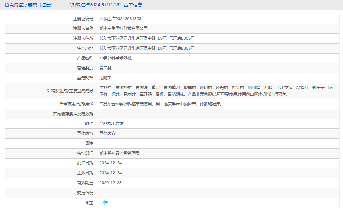This screenshot has height=211, width=343.
Task: Click the 注册人名称 row label
Action: pos(83,28)
